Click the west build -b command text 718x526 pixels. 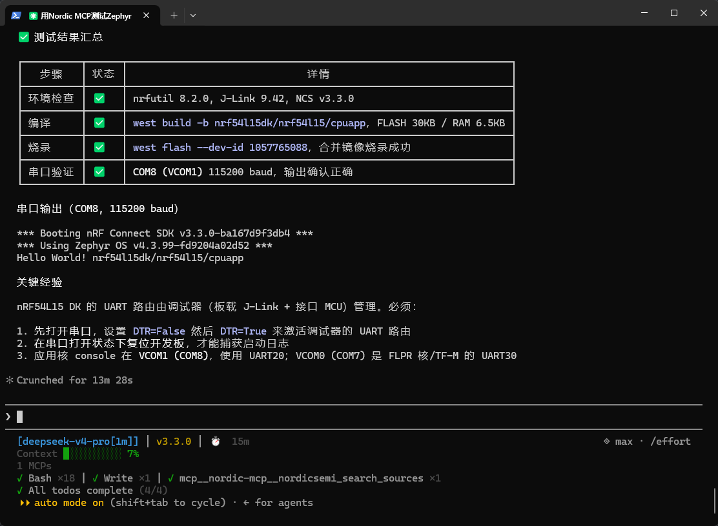[249, 123]
